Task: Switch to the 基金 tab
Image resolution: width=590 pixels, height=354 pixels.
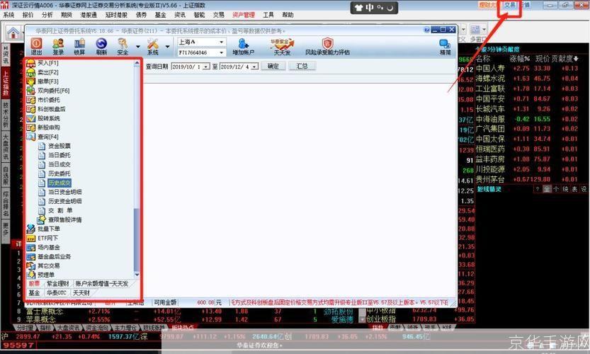Action: pos(34,292)
